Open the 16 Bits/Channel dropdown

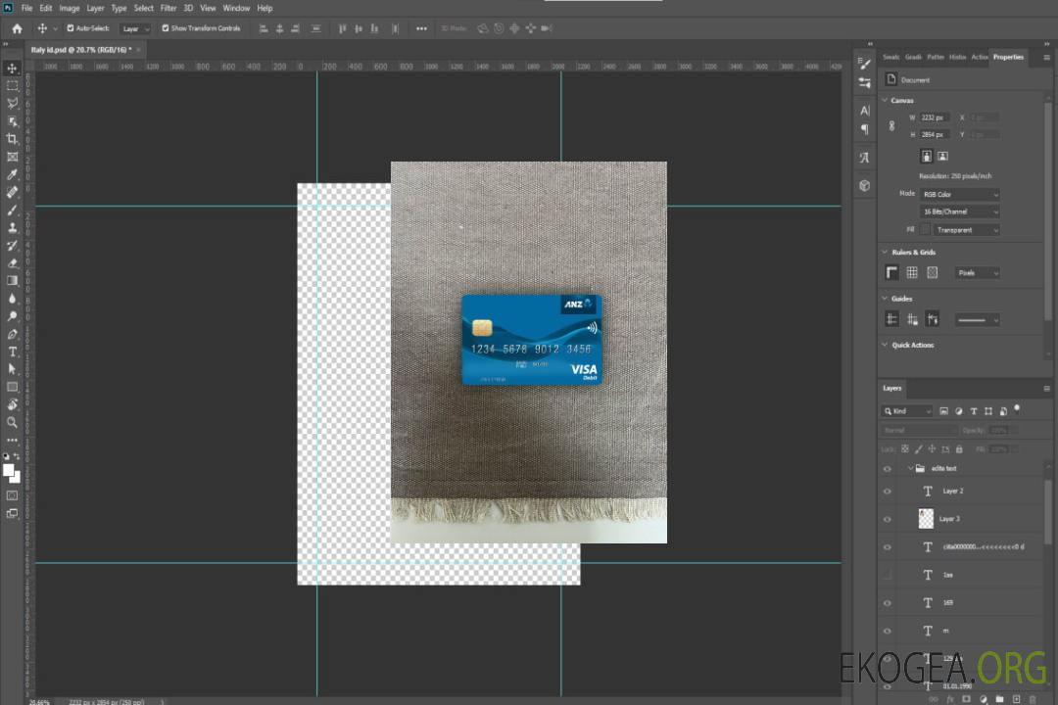click(x=959, y=211)
